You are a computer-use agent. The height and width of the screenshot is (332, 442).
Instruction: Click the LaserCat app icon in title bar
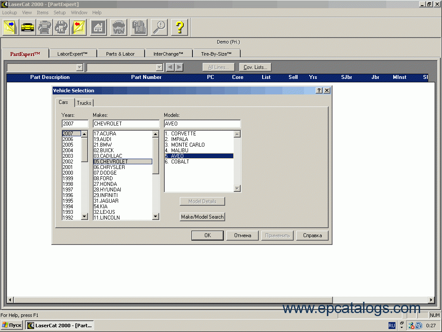[4, 4]
